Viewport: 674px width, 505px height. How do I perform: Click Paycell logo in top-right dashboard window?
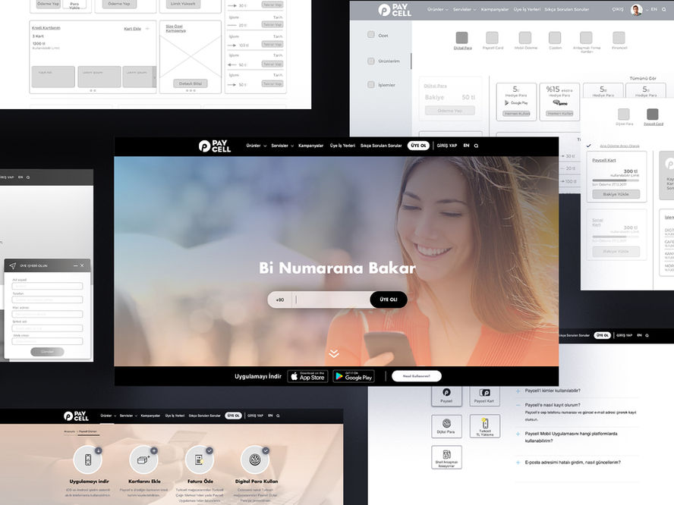tap(395, 10)
